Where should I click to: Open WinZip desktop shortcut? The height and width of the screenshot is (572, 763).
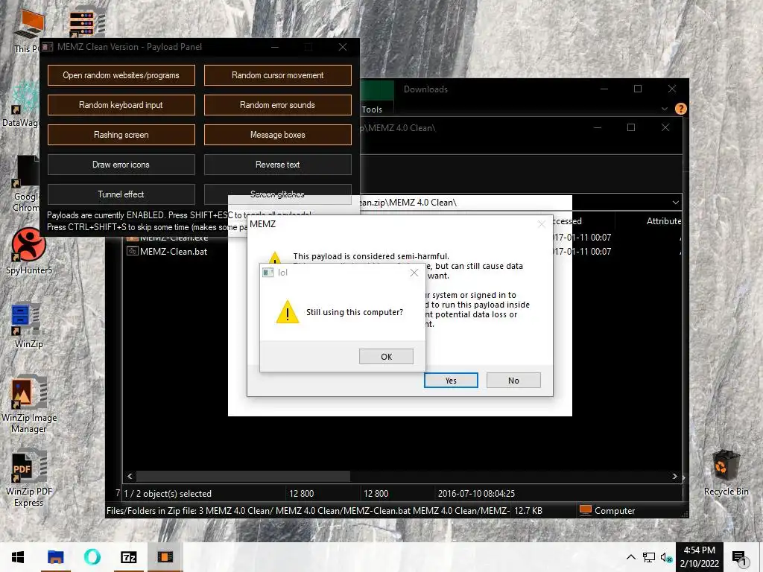click(29, 326)
